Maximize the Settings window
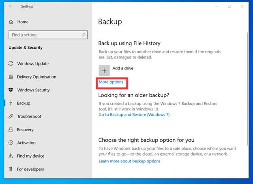This screenshot has height=184, width=253. pyautogui.click(x=229, y=6)
